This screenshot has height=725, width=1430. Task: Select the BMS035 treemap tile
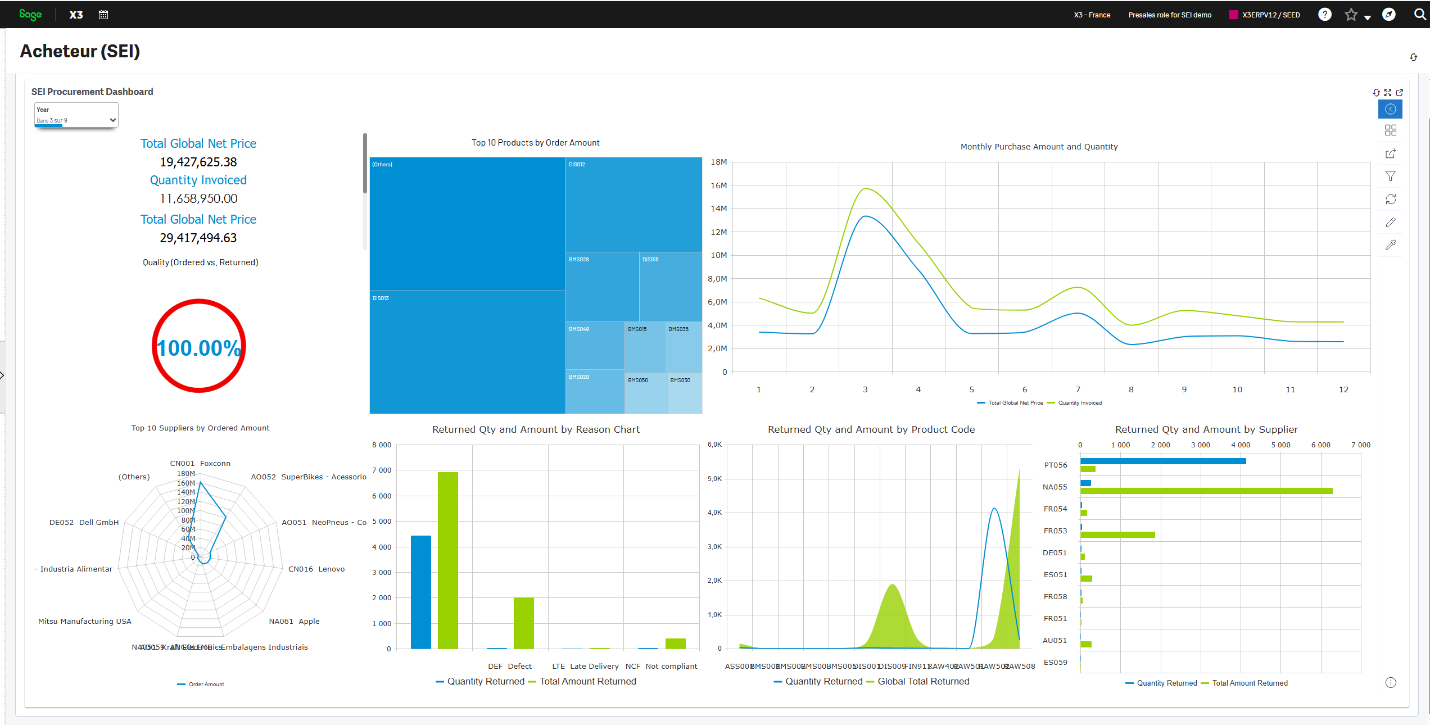[x=684, y=347]
